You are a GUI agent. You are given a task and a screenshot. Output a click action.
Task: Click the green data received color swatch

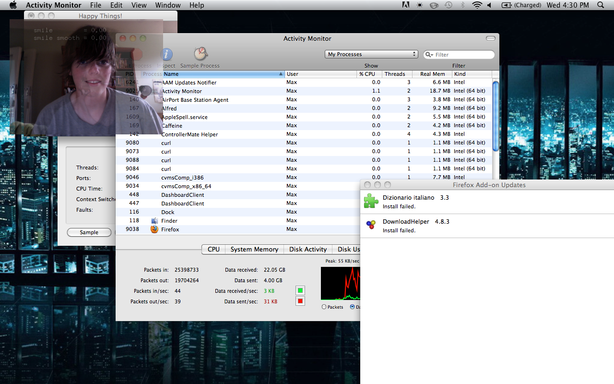(x=300, y=290)
